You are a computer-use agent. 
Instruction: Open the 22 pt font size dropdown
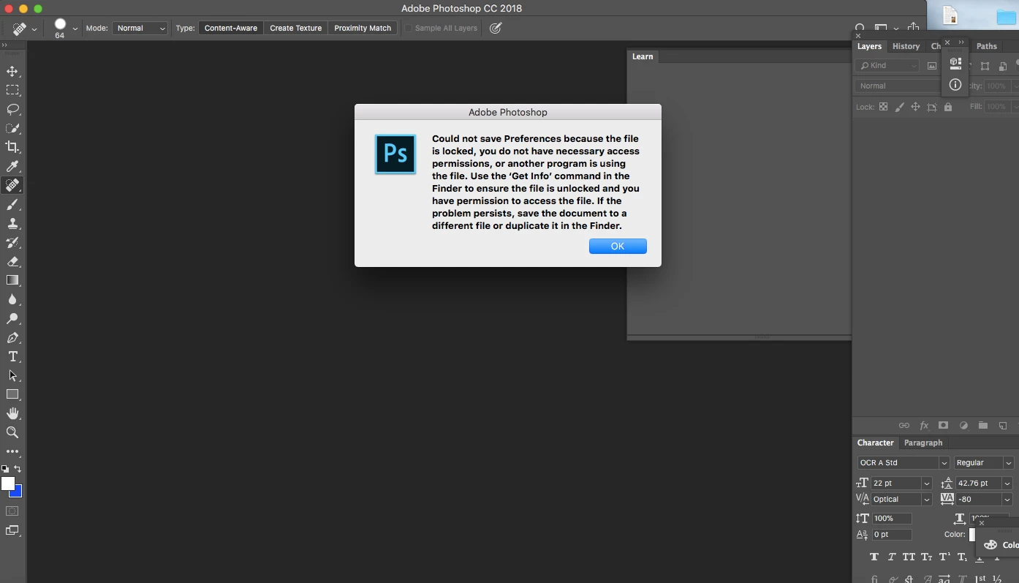point(926,484)
